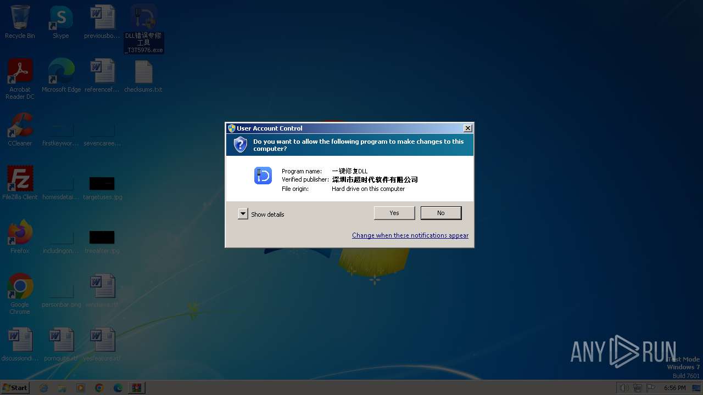703x395 pixels.
Task: Open Skype desktop shortcut
Action: click(61, 22)
